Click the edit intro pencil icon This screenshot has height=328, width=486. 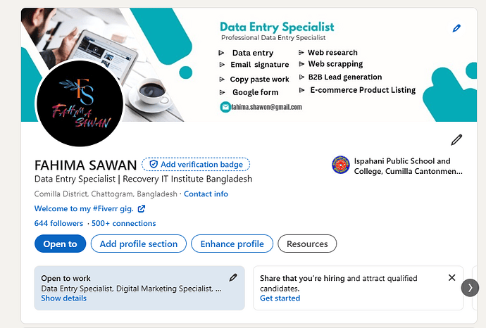[x=456, y=140]
